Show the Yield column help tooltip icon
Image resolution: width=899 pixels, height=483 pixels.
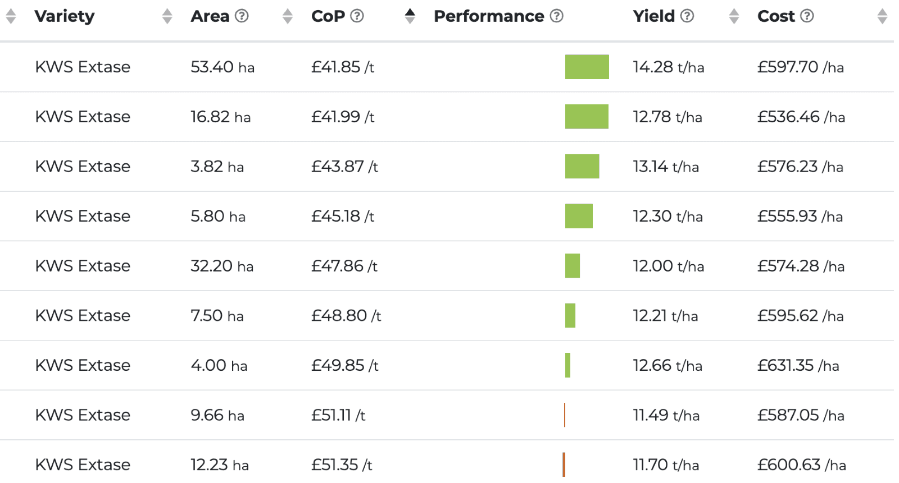point(687,16)
